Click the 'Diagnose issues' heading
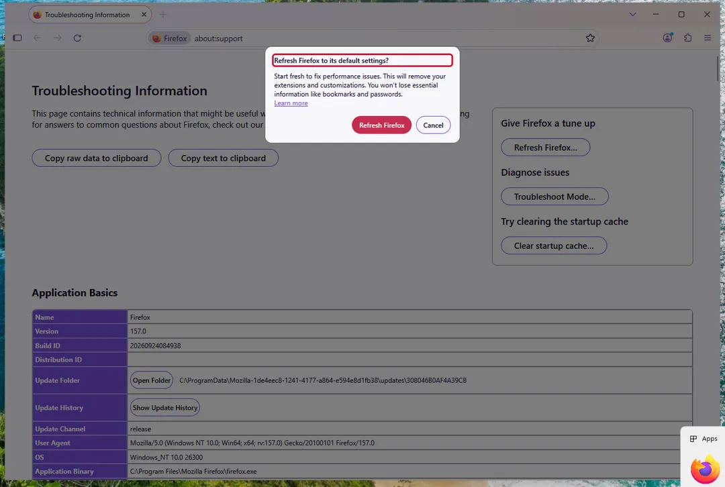Image resolution: width=725 pixels, height=487 pixels. 535,172
